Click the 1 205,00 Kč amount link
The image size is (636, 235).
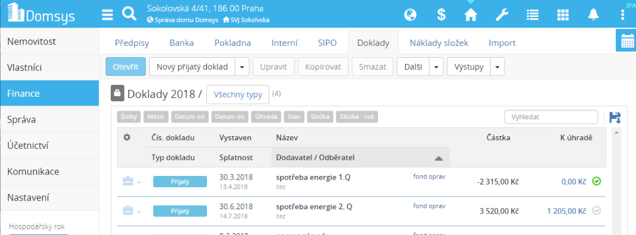(x=567, y=210)
